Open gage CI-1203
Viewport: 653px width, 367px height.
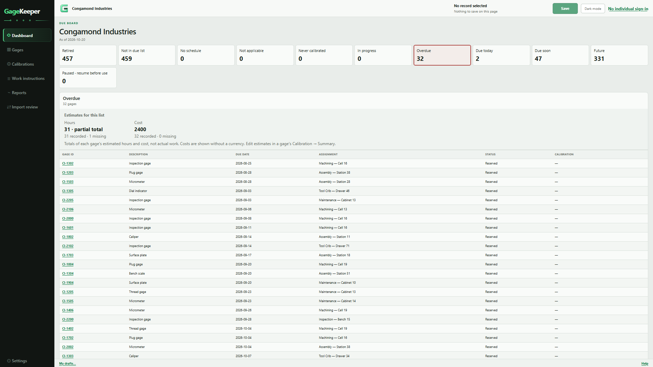click(x=68, y=173)
